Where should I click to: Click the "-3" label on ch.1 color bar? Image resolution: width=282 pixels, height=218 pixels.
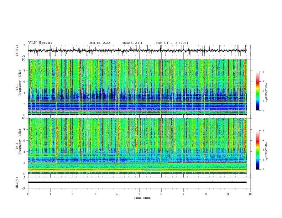tap(262, 72)
